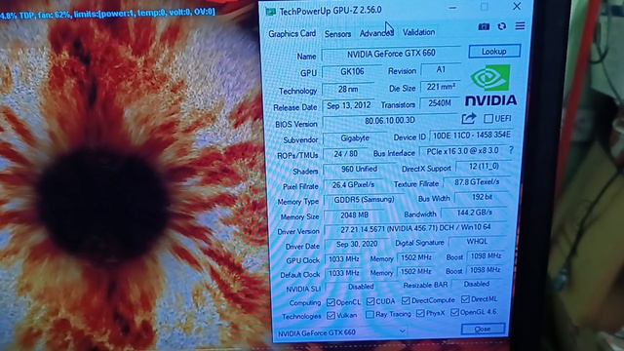Click BIOS Version value 80.06.10.00.3D
The image size is (624, 351).
tap(390, 121)
